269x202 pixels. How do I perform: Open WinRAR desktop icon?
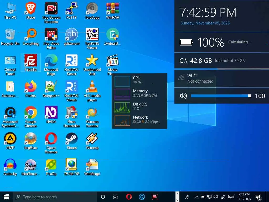[x=112, y=11]
